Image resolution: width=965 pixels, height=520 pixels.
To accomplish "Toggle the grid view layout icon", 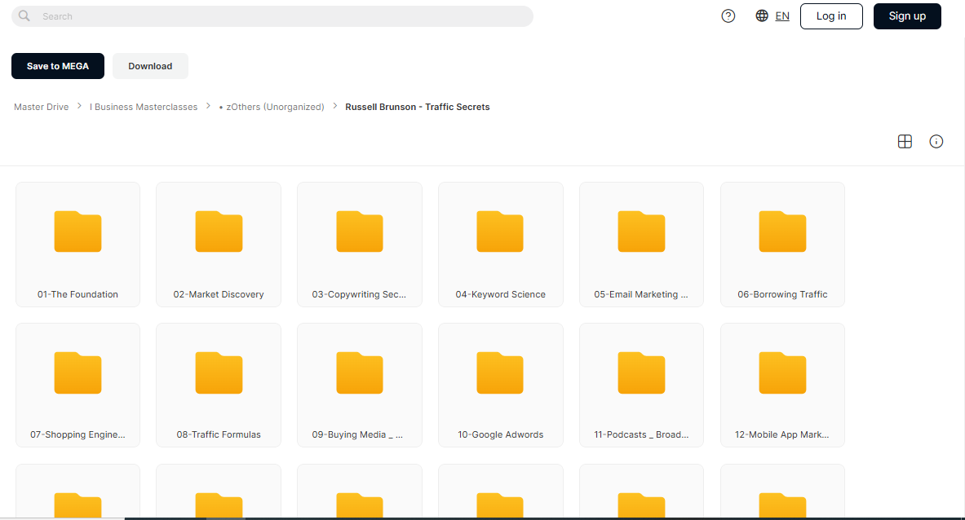I will tap(905, 141).
